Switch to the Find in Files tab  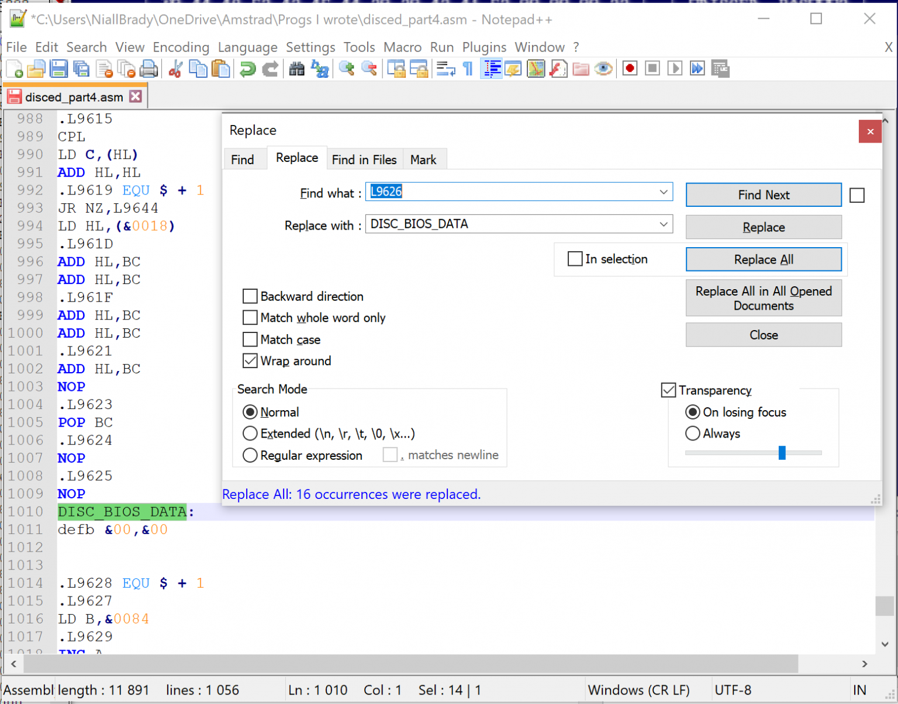(x=364, y=159)
